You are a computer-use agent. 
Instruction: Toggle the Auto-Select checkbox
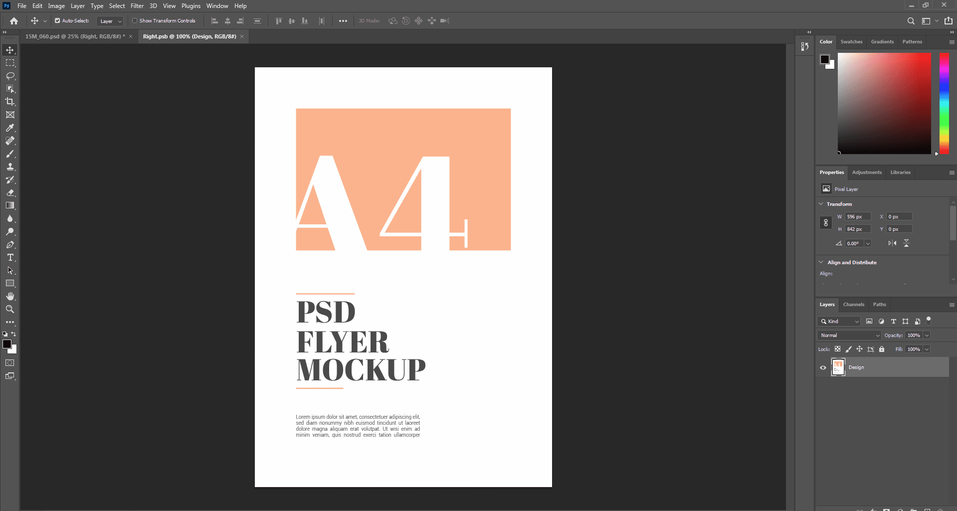tap(57, 21)
